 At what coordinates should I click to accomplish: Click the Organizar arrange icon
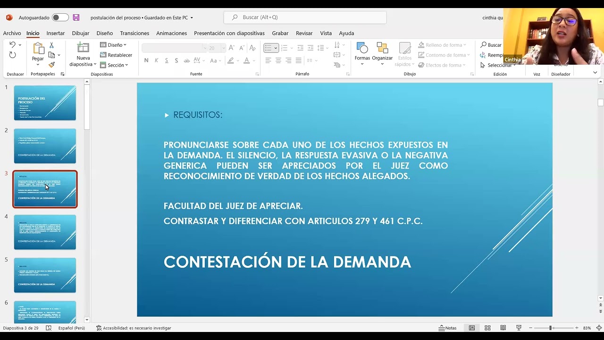click(x=382, y=48)
